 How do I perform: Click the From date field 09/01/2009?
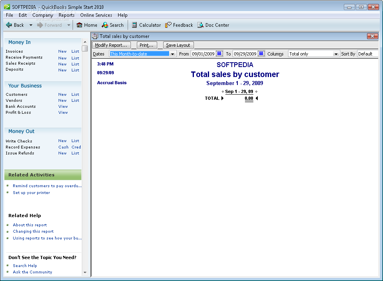tap(203, 54)
